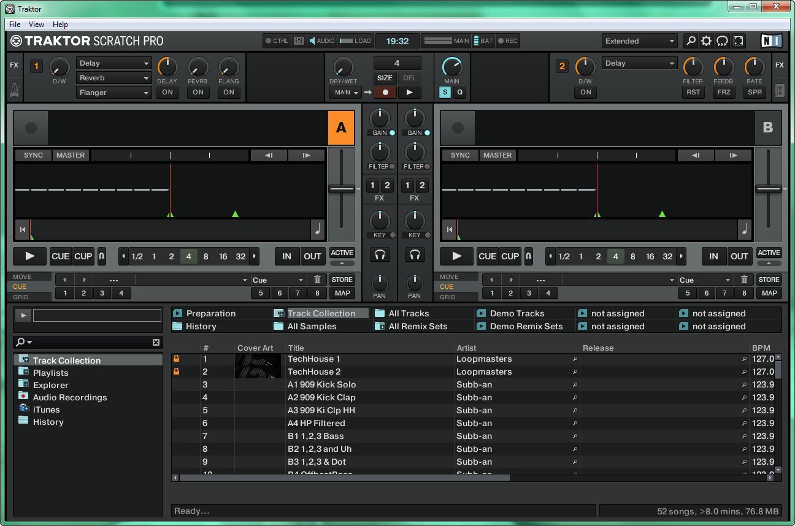This screenshot has height=526, width=795.
Task: Toggle the Snap S button
Action: (x=445, y=93)
